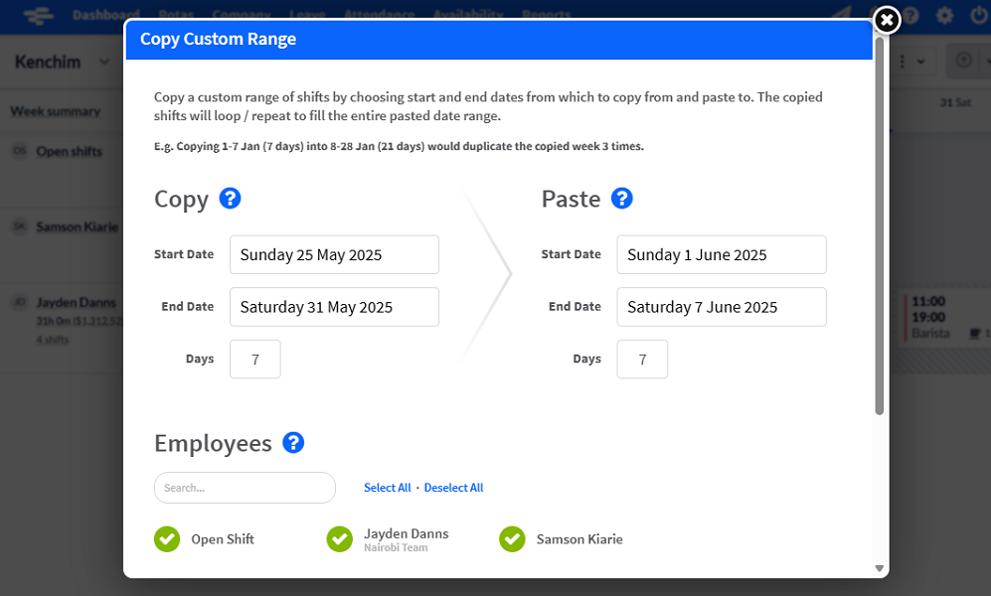Uncheck the Samson Kiarie employee

click(x=512, y=539)
